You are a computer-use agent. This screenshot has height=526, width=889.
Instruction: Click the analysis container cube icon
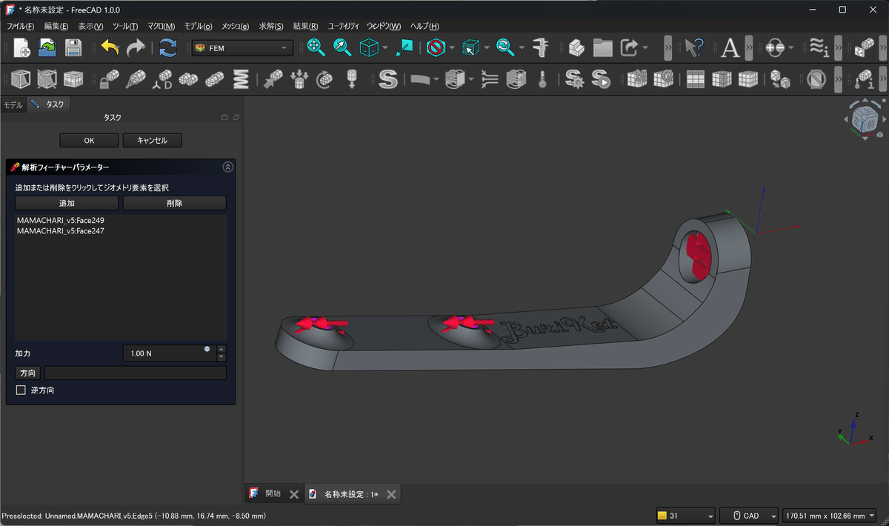21,79
